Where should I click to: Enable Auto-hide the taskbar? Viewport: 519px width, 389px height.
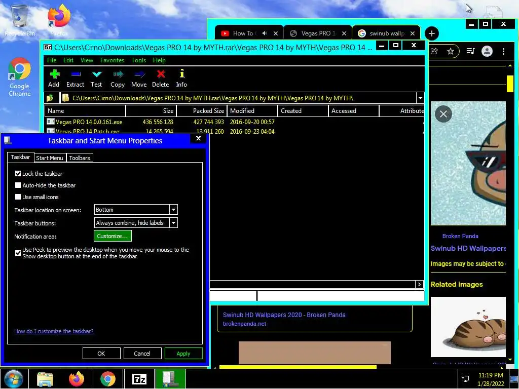point(18,185)
